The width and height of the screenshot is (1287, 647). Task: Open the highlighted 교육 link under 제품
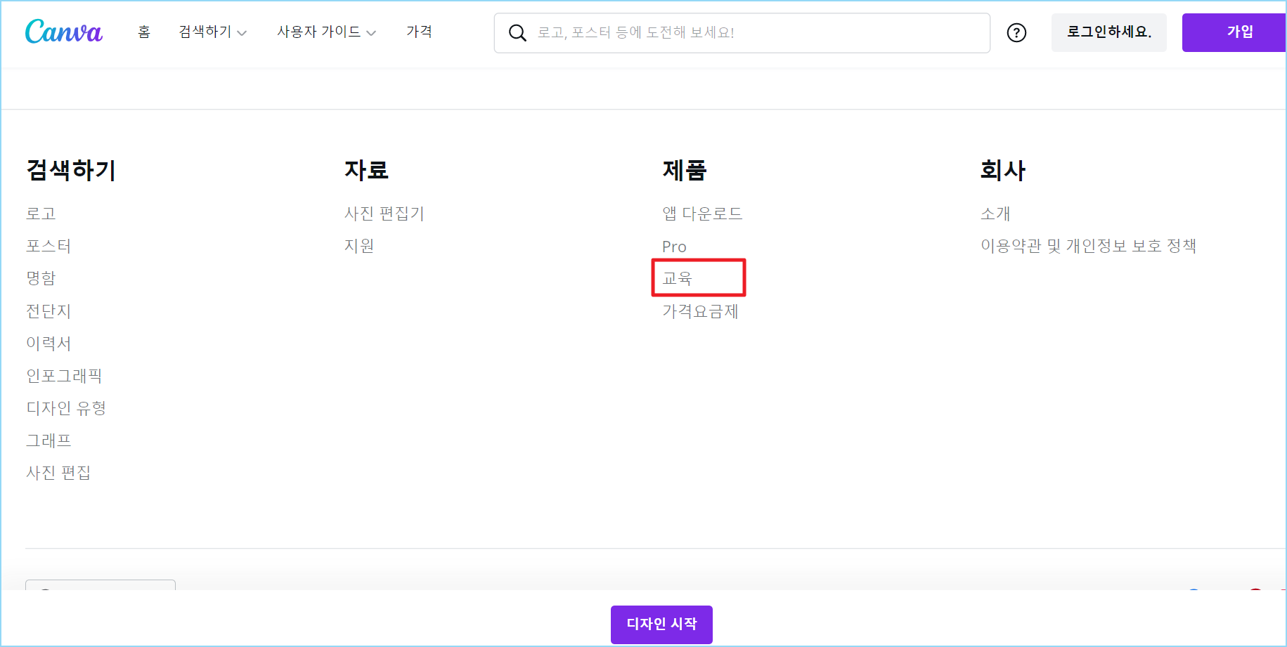coord(677,277)
